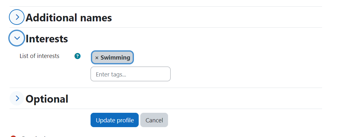Click the Update profile button
Image resolution: width=345 pixels, height=137 pixels.
click(115, 120)
